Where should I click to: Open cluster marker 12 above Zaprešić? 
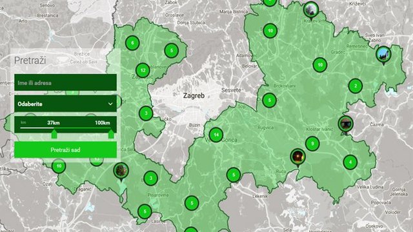point(143,70)
